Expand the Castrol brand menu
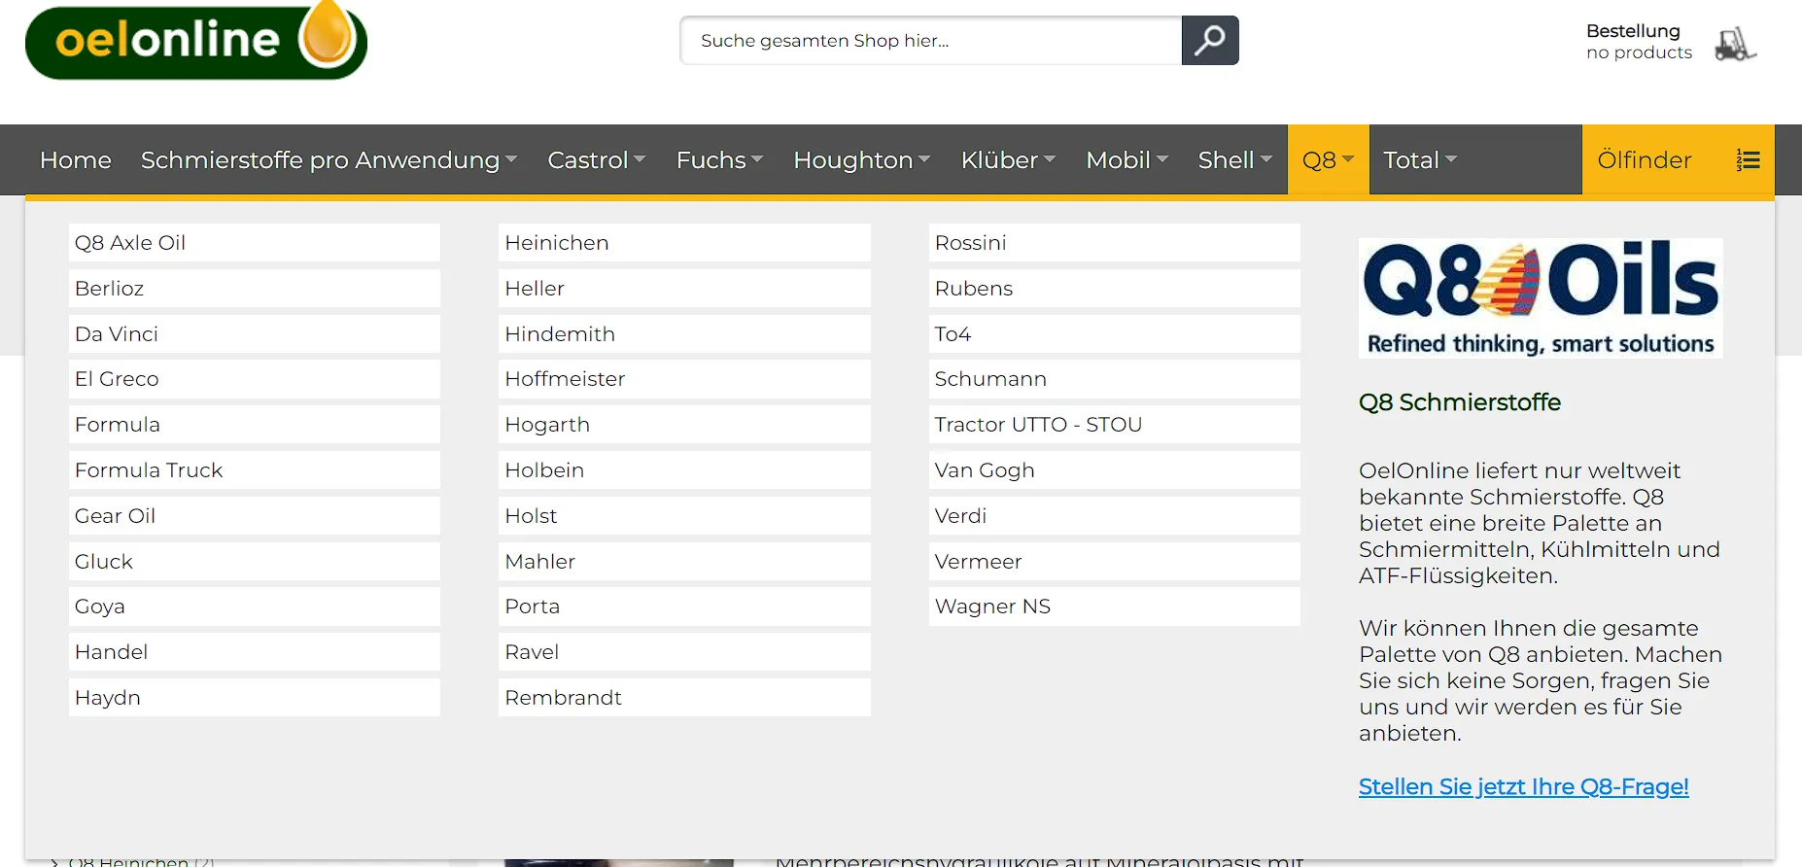Screen dimensions: 1802x867 point(597,160)
